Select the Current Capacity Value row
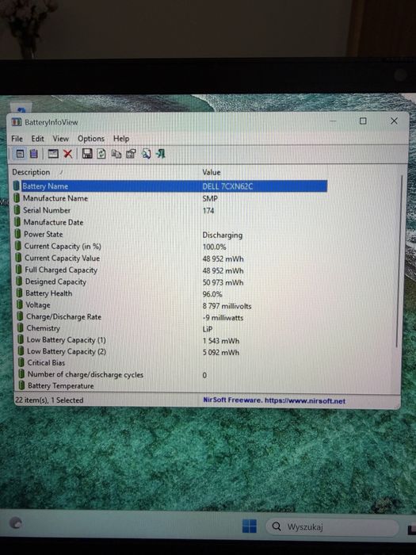This screenshot has height=555, width=416. (x=170, y=258)
